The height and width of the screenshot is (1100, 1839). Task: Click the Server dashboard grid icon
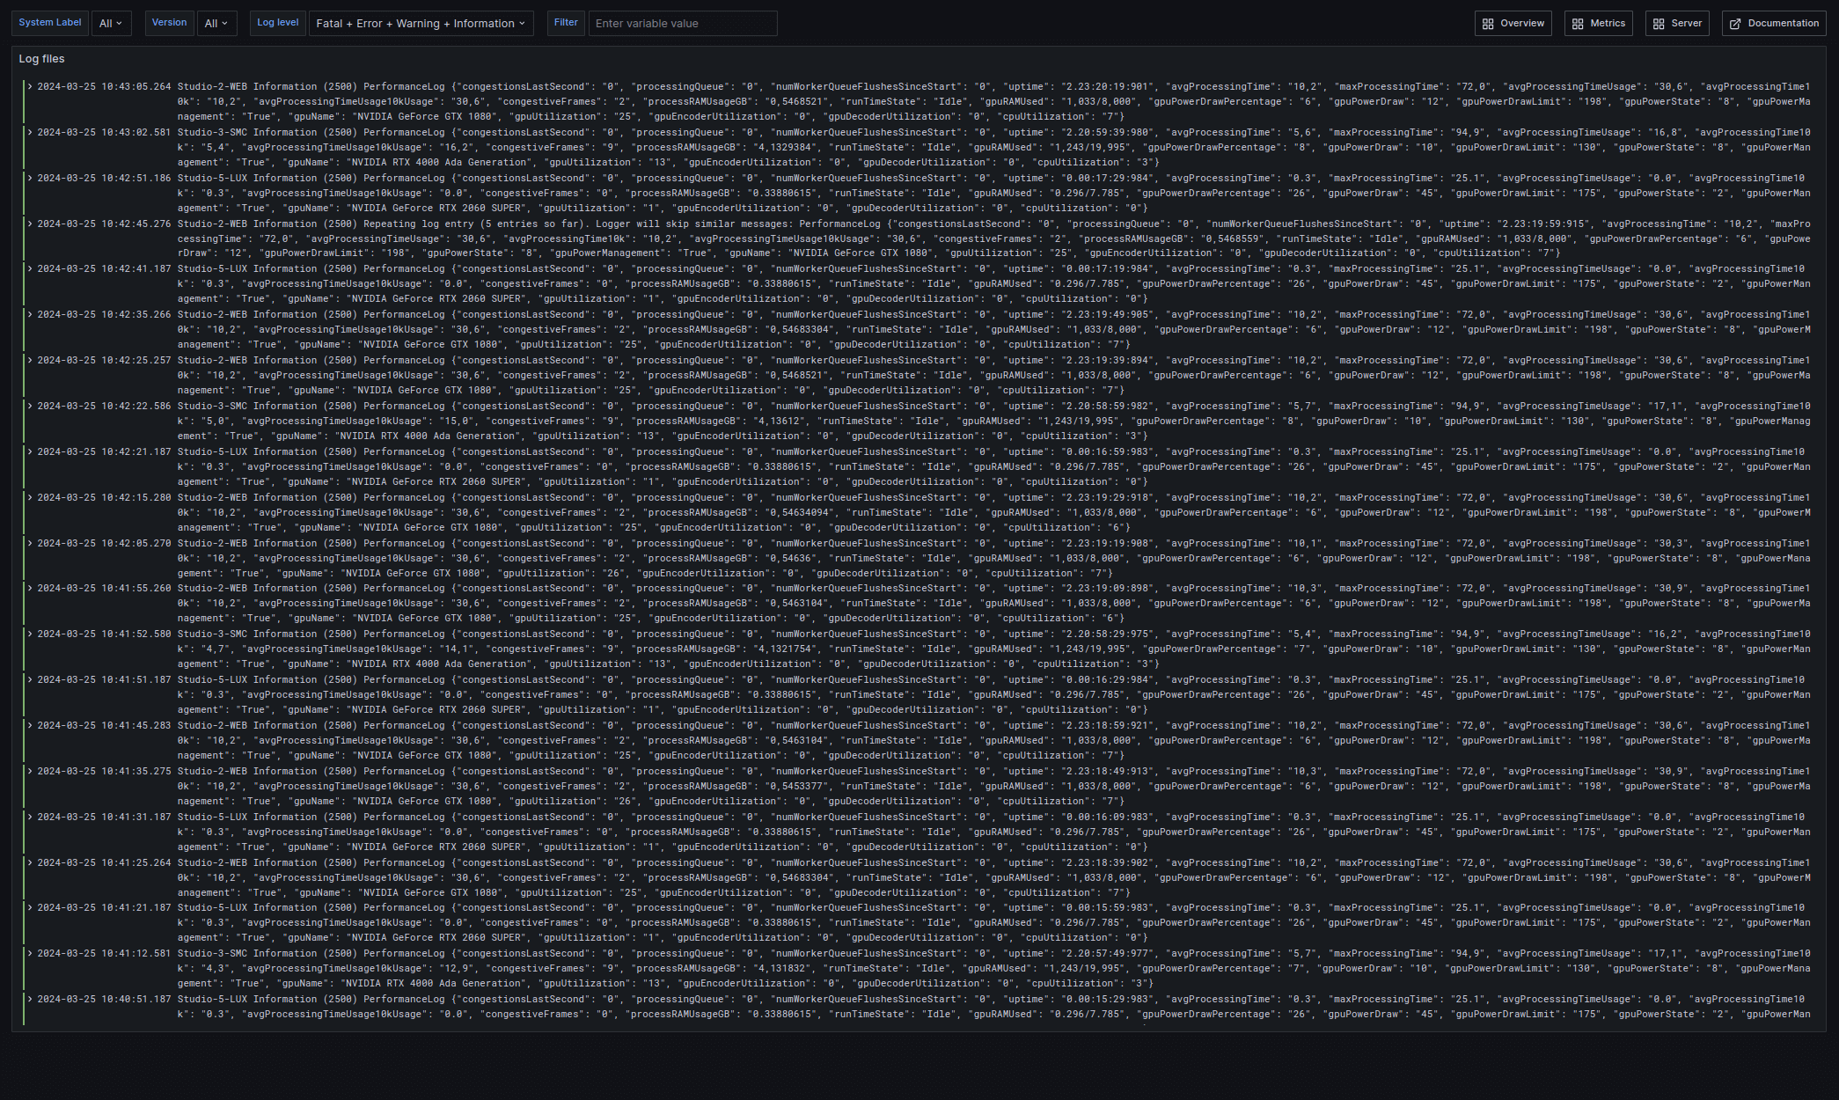point(1659,24)
